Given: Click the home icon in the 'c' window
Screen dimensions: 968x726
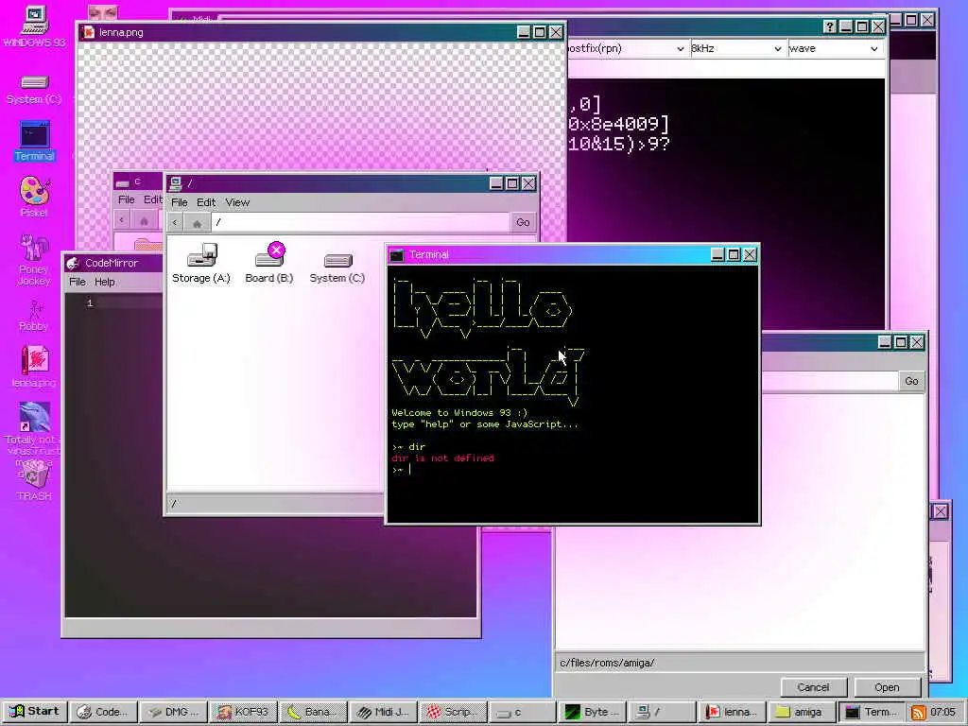Looking at the screenshot, I should pyautogui.click(x=144, y=220).
